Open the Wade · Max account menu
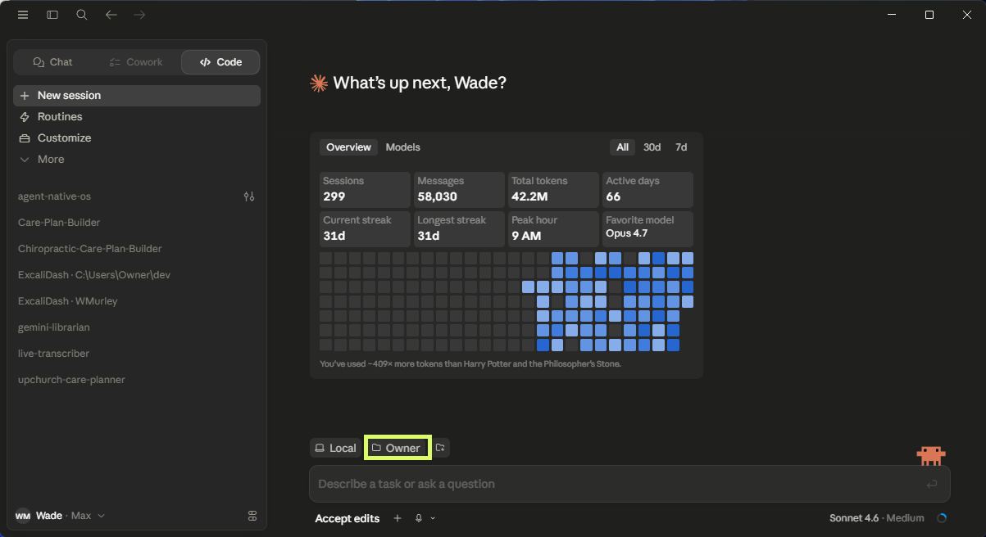The width and height of the screenshot is (986, 537). [61, 516]
